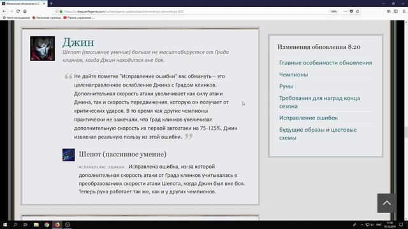408x229 pixels.
Task: Open Будущие образы и цветовые схемы
Action: coord(318,134)
